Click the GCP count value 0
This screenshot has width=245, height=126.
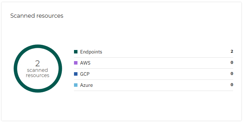[232, 74]
